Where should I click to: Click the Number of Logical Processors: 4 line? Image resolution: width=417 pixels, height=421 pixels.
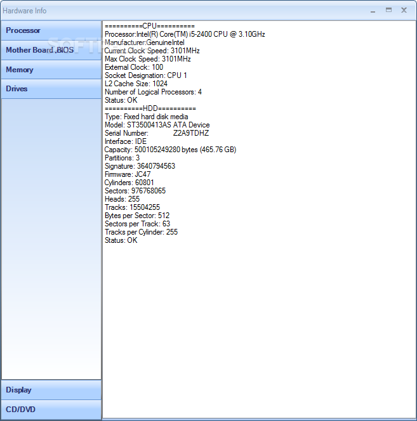point(153,92)
